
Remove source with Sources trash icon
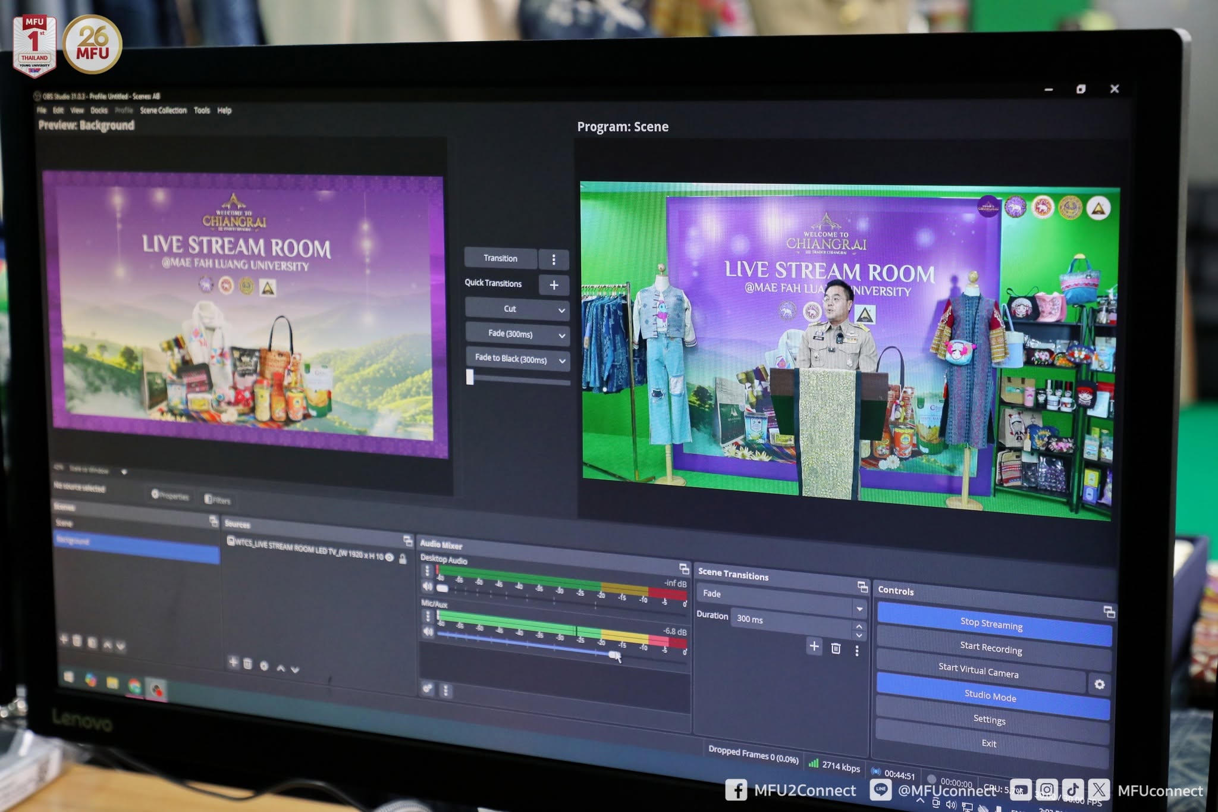click(x=248, y=664)
